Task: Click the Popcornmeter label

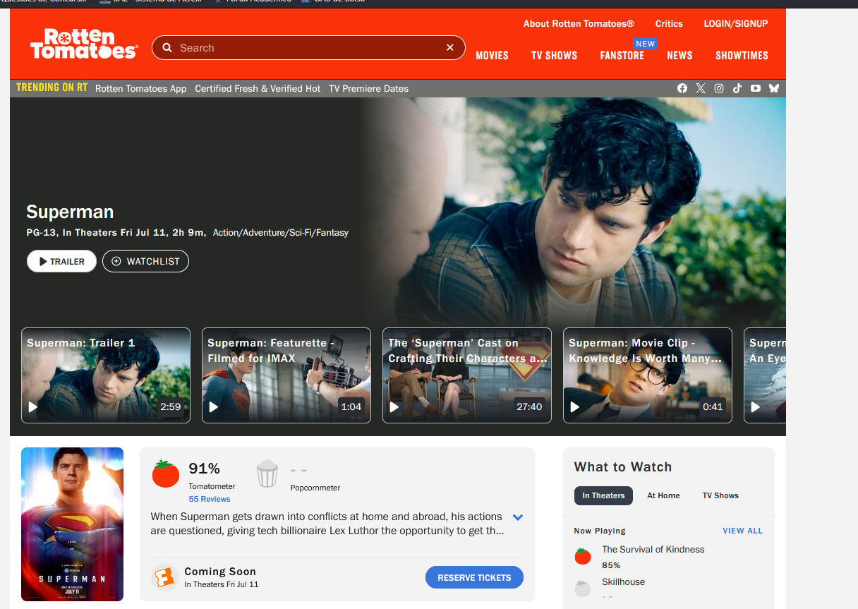Action: tap(315, 488)
